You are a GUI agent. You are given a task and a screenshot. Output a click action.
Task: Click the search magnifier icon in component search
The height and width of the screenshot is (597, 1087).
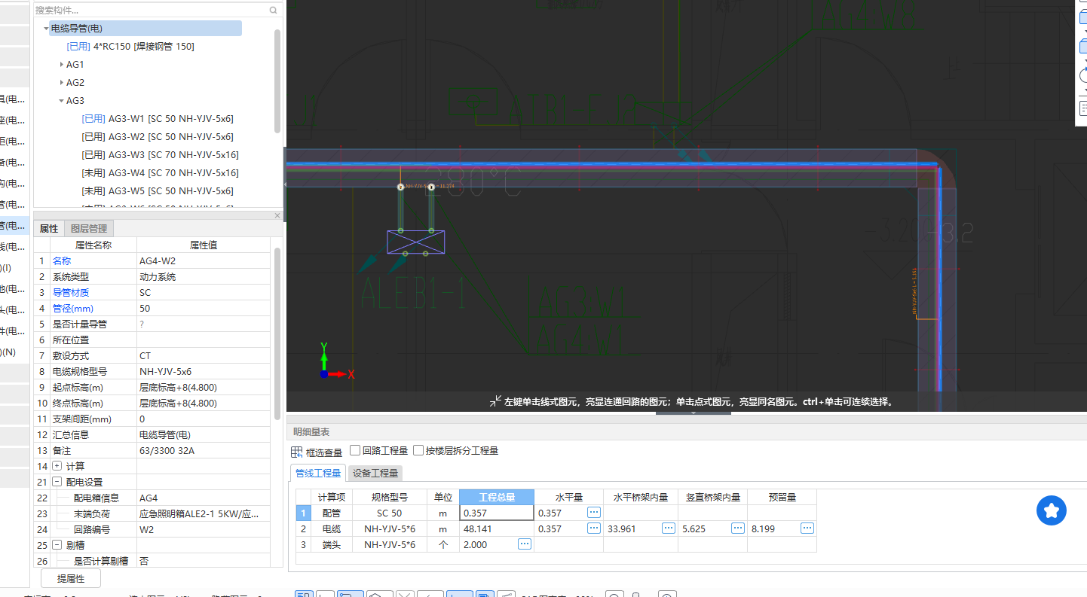(x=273, y=11)
